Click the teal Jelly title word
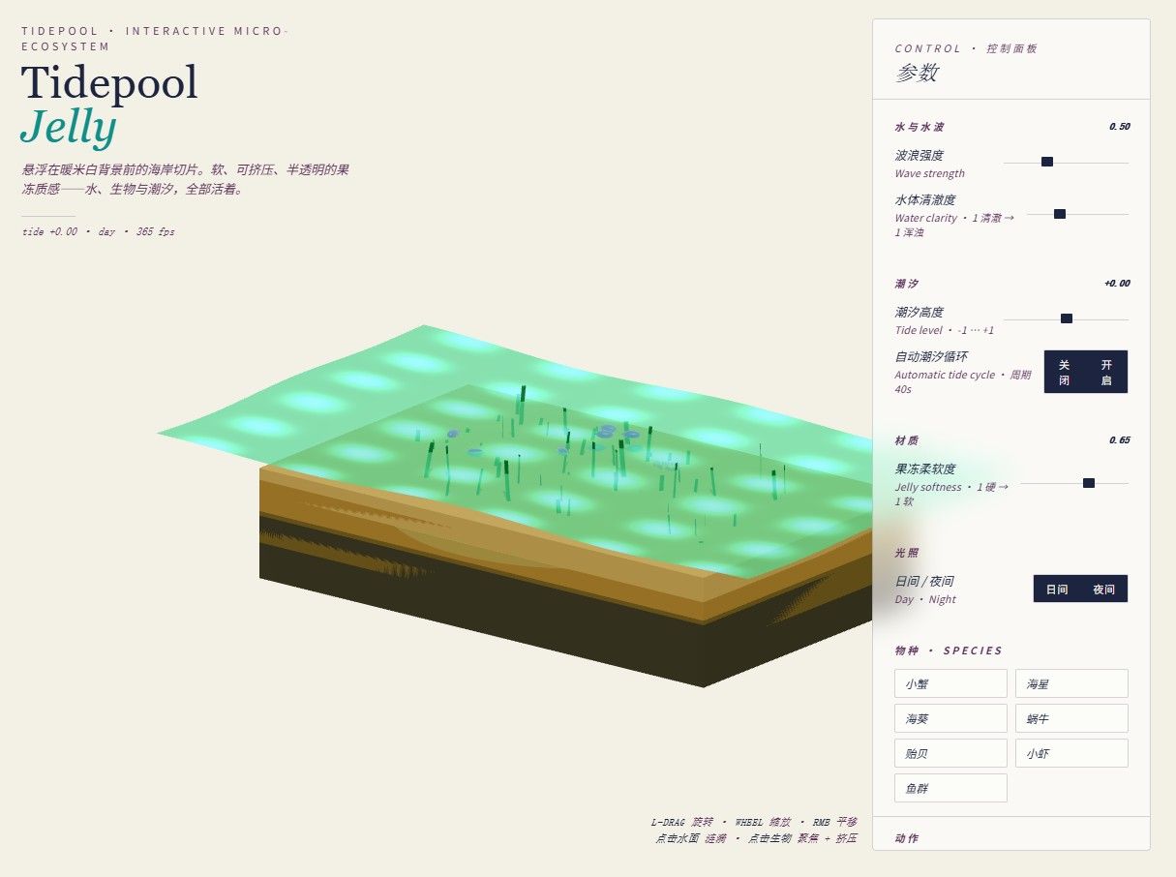The image size is (1176, 877). pyautogui.click(x=68, y=127)
